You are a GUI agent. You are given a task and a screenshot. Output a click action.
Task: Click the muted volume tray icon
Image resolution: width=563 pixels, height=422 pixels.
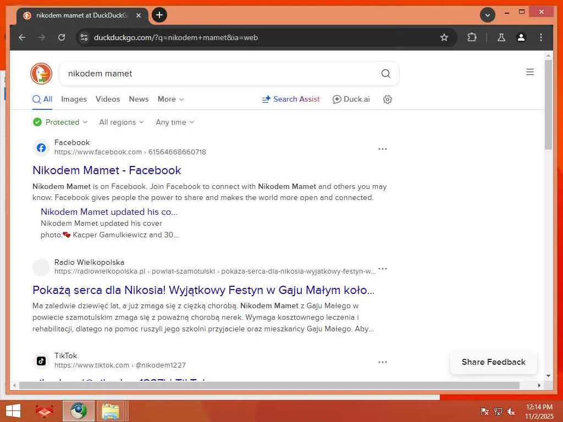pyautogui.click(x=511, y=412)
